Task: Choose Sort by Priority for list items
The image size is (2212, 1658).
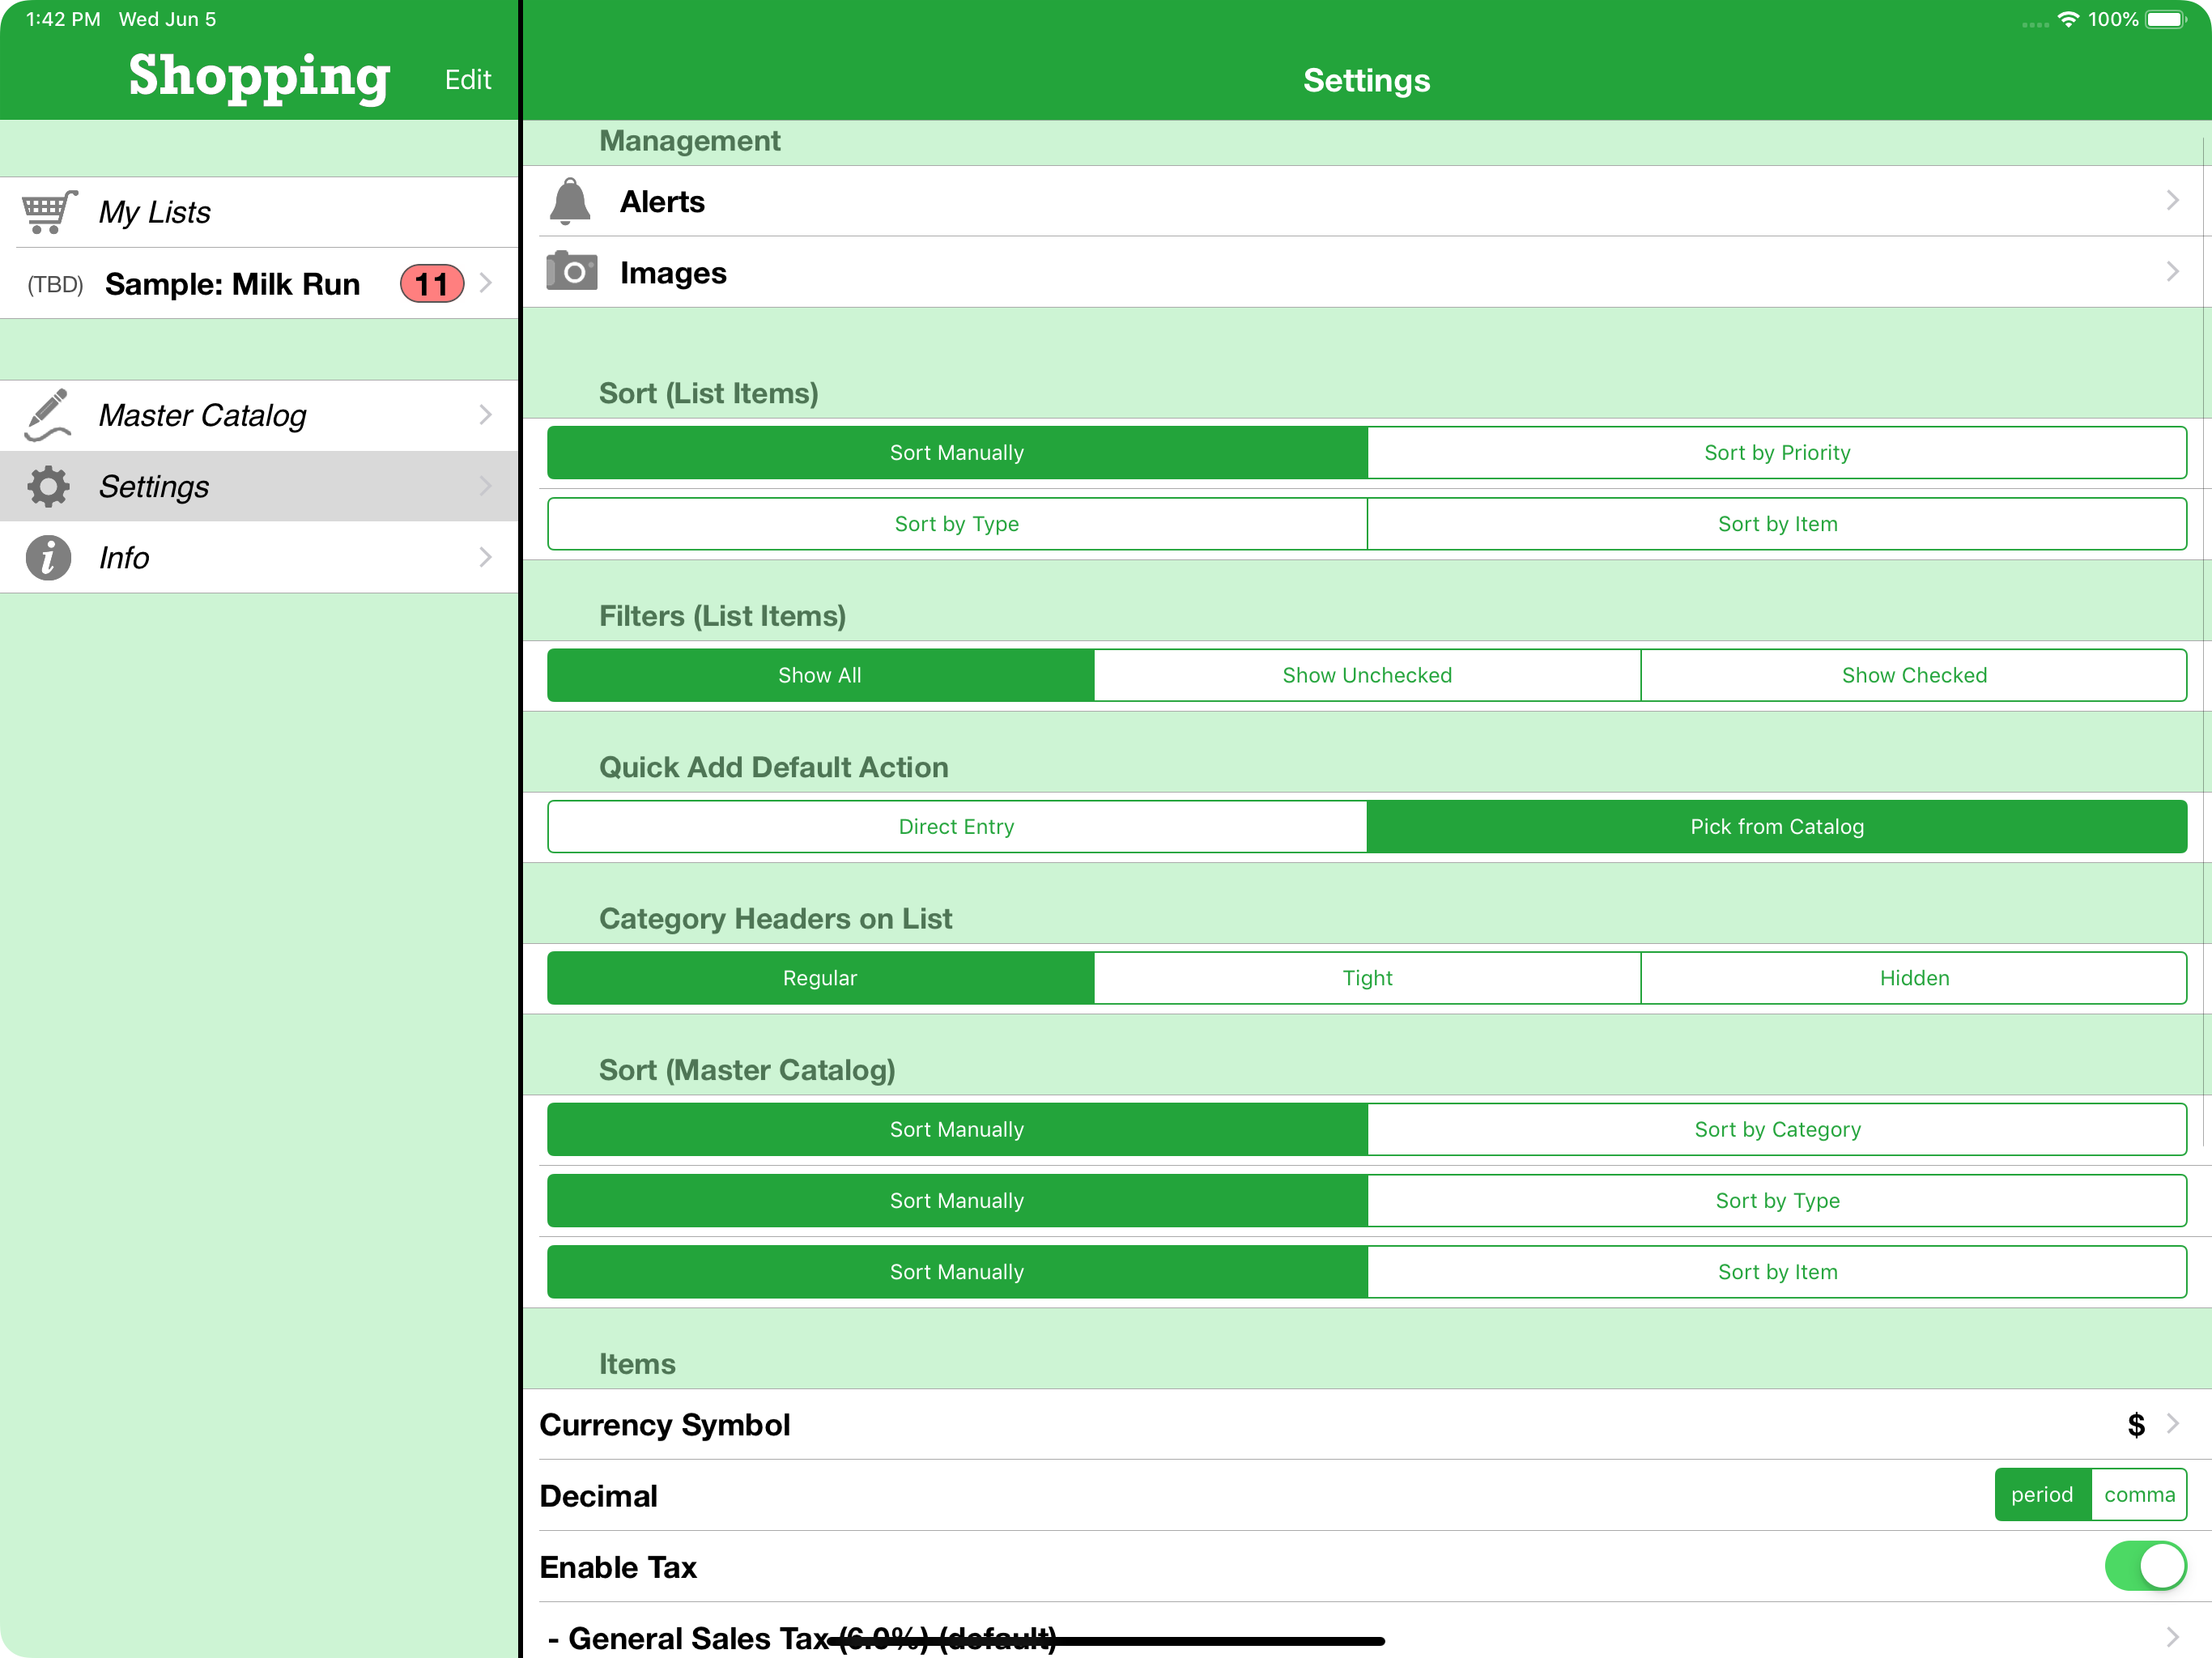Action: click(1777, 452)
